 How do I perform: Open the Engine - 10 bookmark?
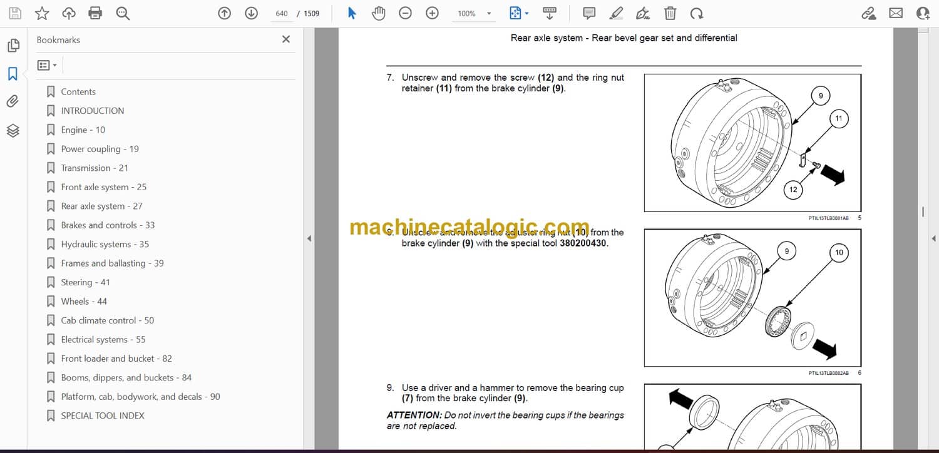click(83, 130)
